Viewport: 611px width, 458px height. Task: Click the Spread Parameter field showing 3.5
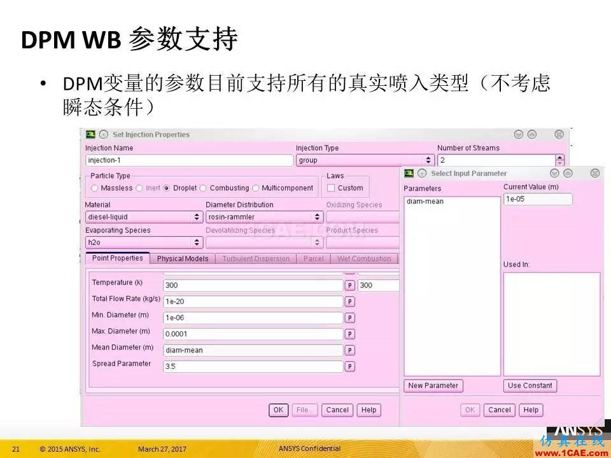253,366
